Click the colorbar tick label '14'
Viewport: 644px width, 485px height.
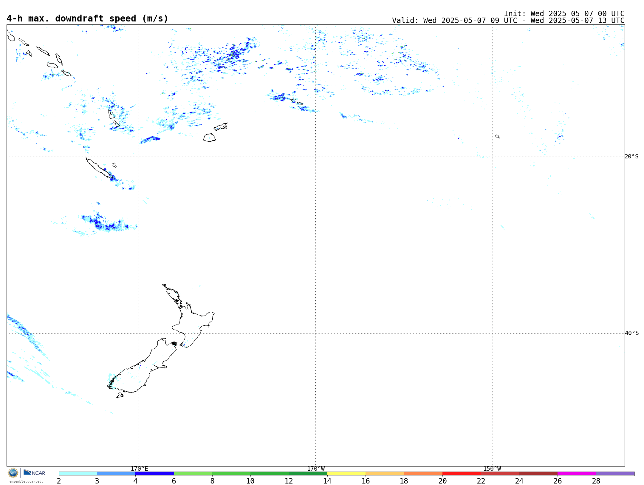click(x=327, y=481)
